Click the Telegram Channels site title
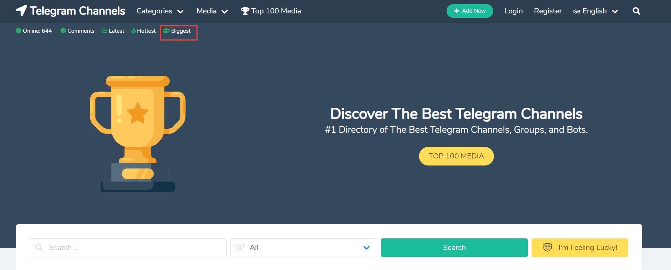This screenshot has width=671, height=270. pyautogui.click(x=78, y=11)
